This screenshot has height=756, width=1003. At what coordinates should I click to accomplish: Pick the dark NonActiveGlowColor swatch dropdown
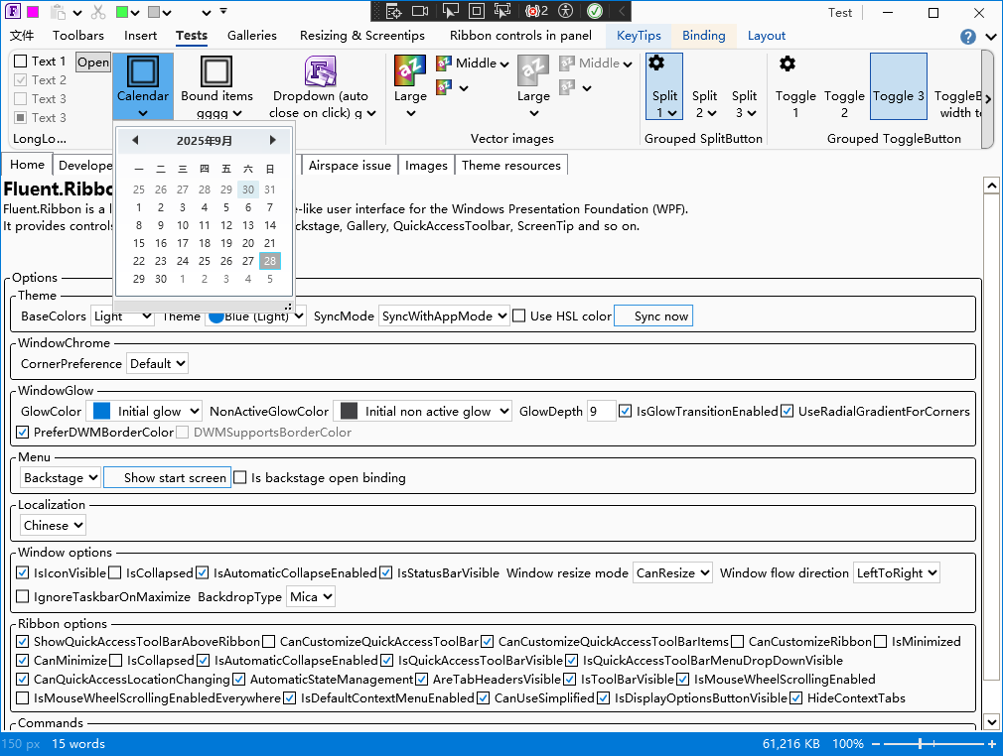(422, 412)
